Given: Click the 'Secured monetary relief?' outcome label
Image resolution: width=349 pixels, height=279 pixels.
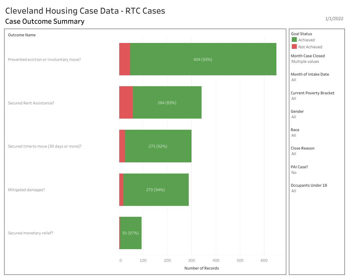Looking at the screenshot, I should 31,233.
